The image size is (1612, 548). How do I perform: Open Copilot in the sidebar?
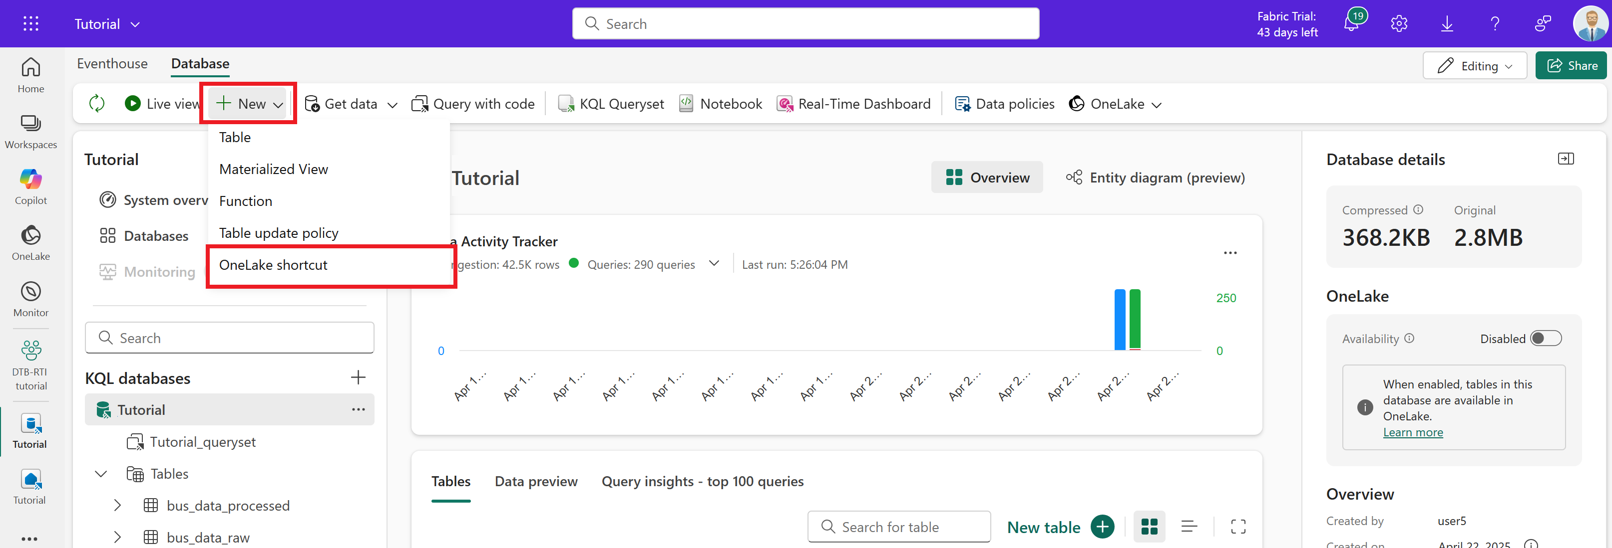click(x=30, y=187)
